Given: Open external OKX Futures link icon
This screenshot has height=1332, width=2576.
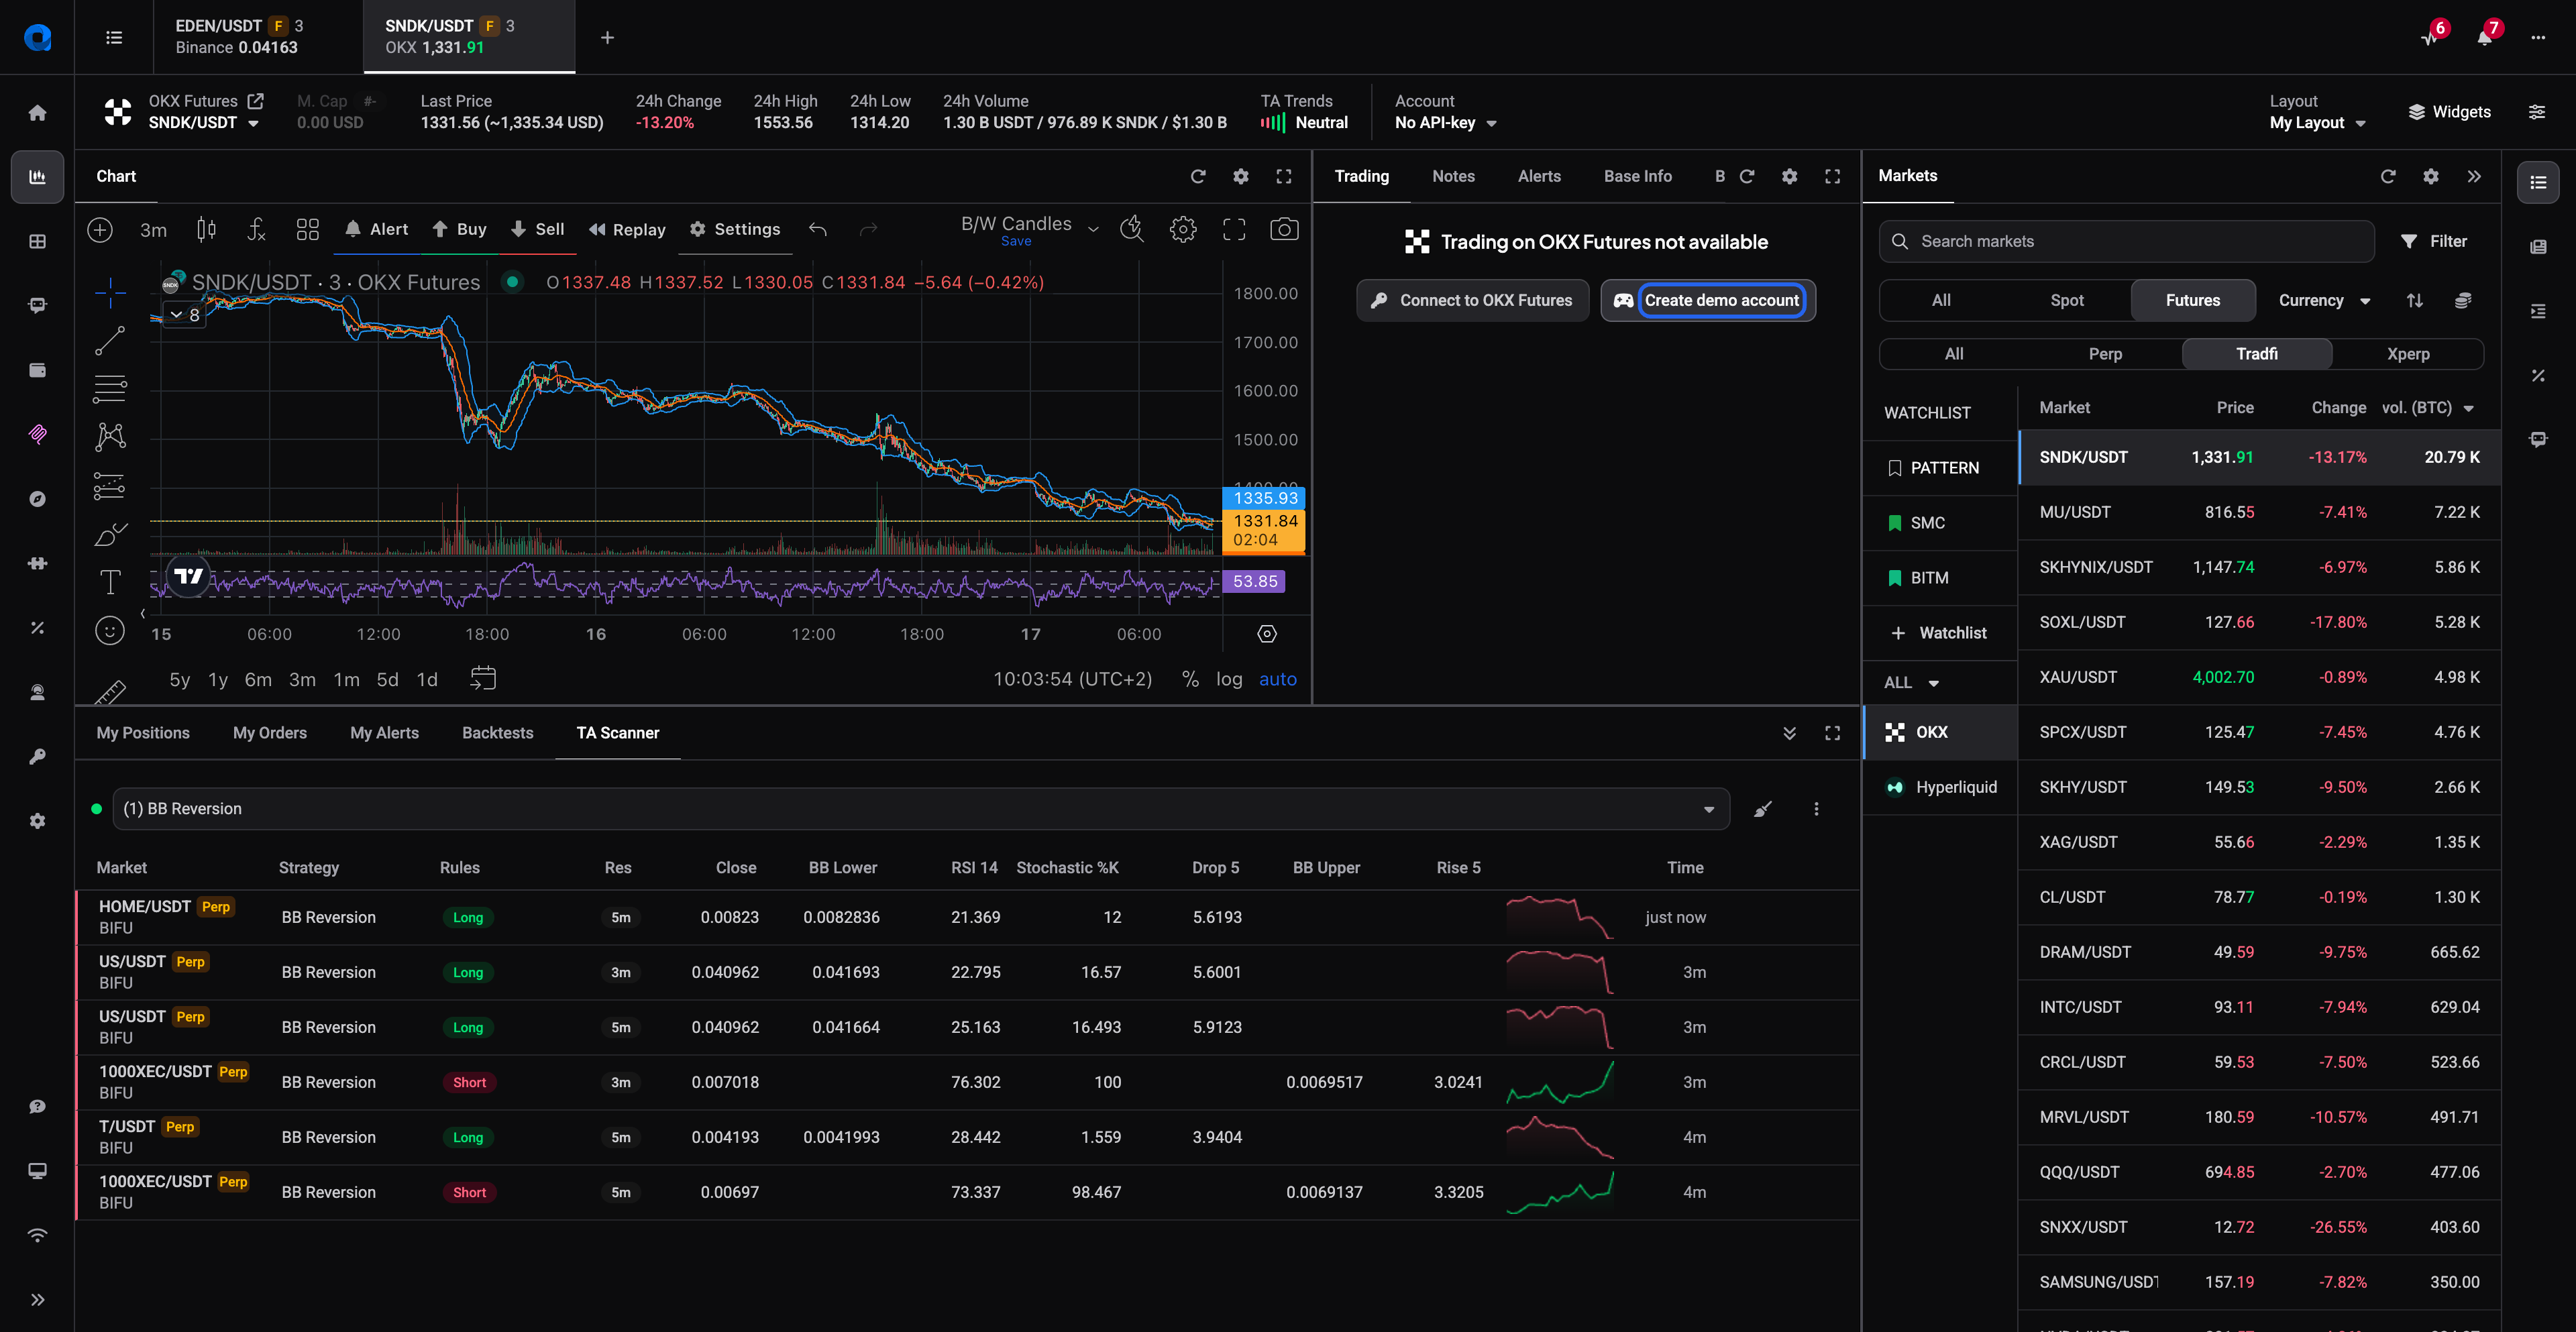Looking at the screenshot, I should tap(255, 101).
